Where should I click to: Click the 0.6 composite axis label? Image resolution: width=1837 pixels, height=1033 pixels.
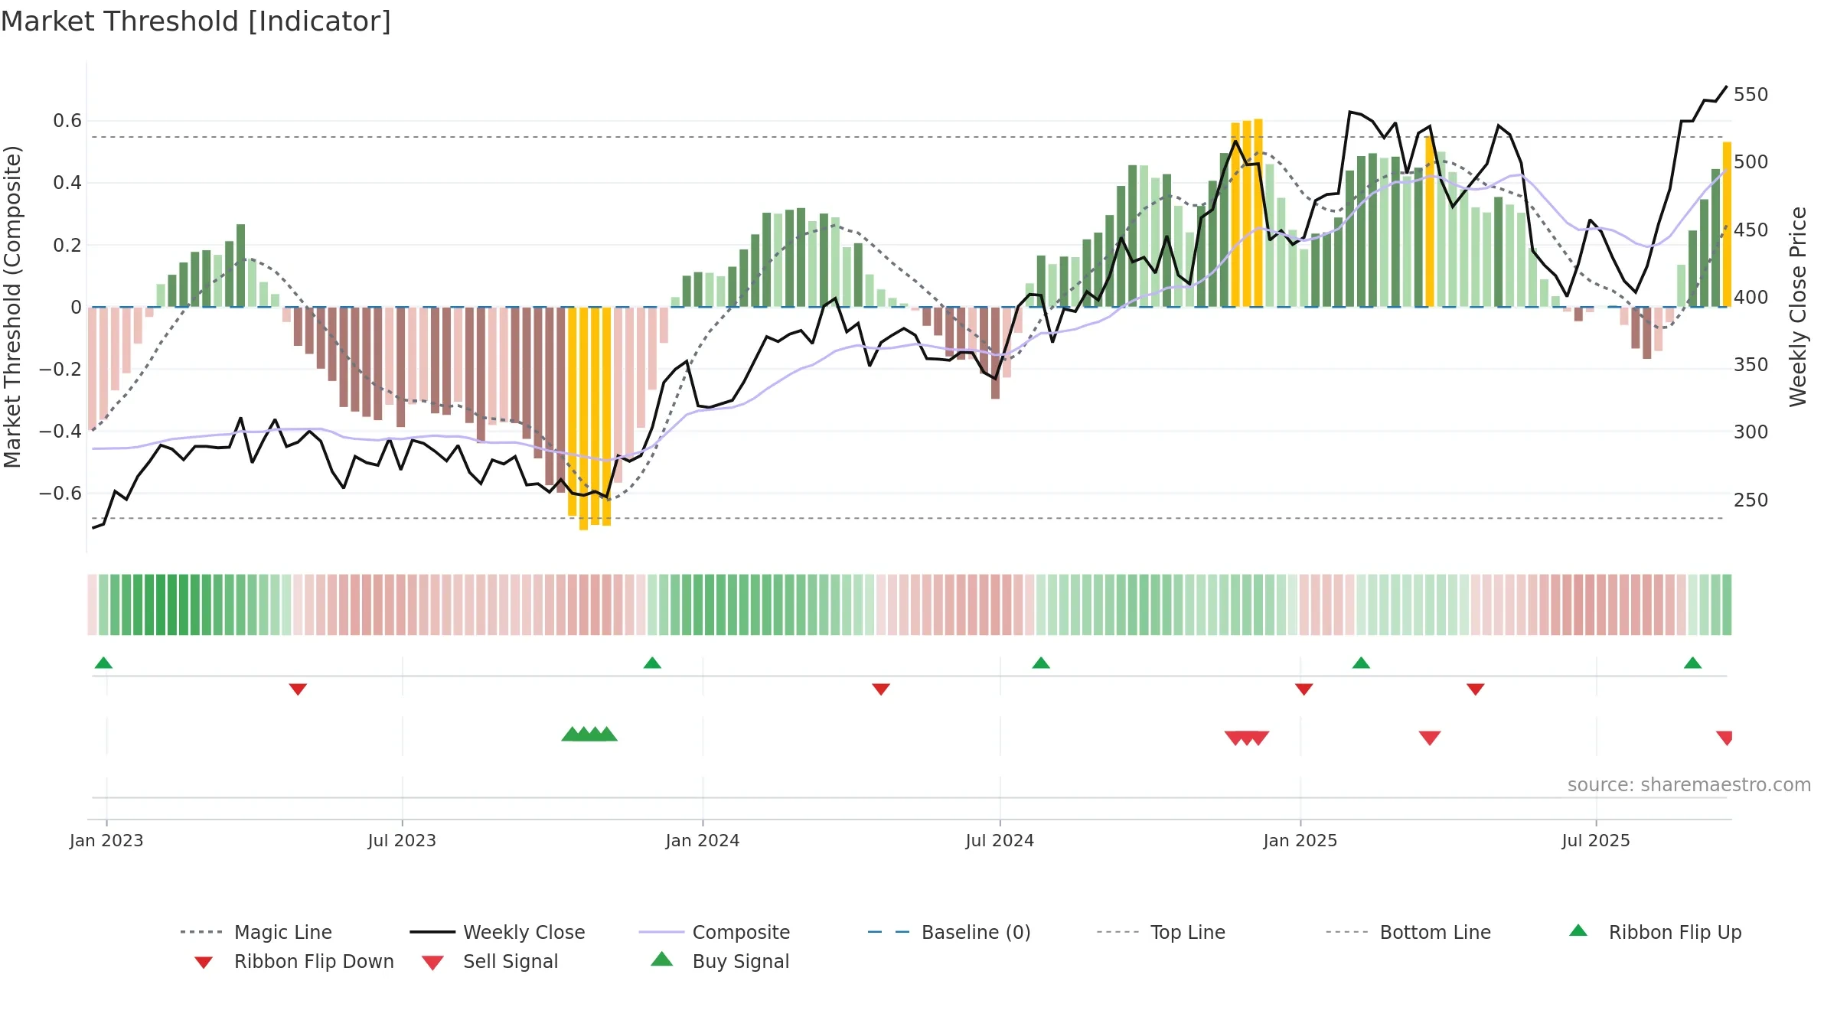[x=67, y=121]
